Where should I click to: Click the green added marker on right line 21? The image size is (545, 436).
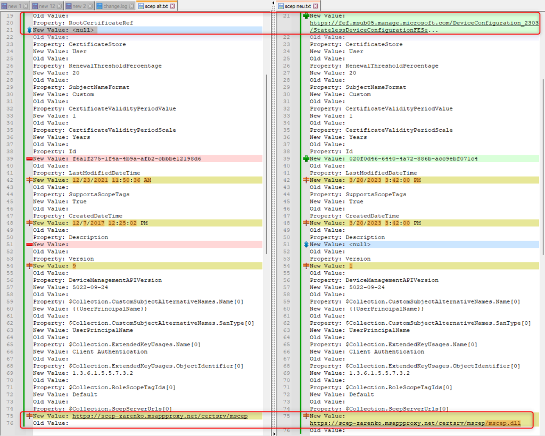pyautogui.click(x=306, y=15)
